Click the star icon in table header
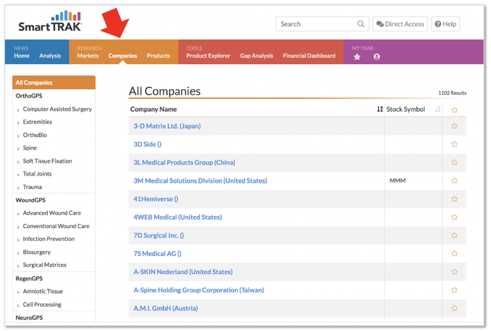The image size is (491, 331). click(455, 110)
